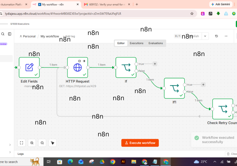237x166 pixels.
Task: Open workflow version history clock icon
Action: (x=217, y=36)
